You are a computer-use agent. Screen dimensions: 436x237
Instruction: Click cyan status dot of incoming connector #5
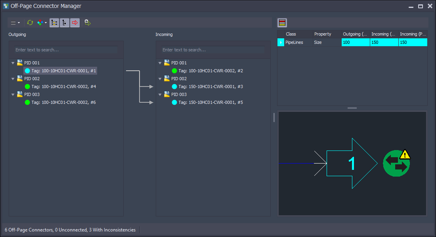[174, 102]
